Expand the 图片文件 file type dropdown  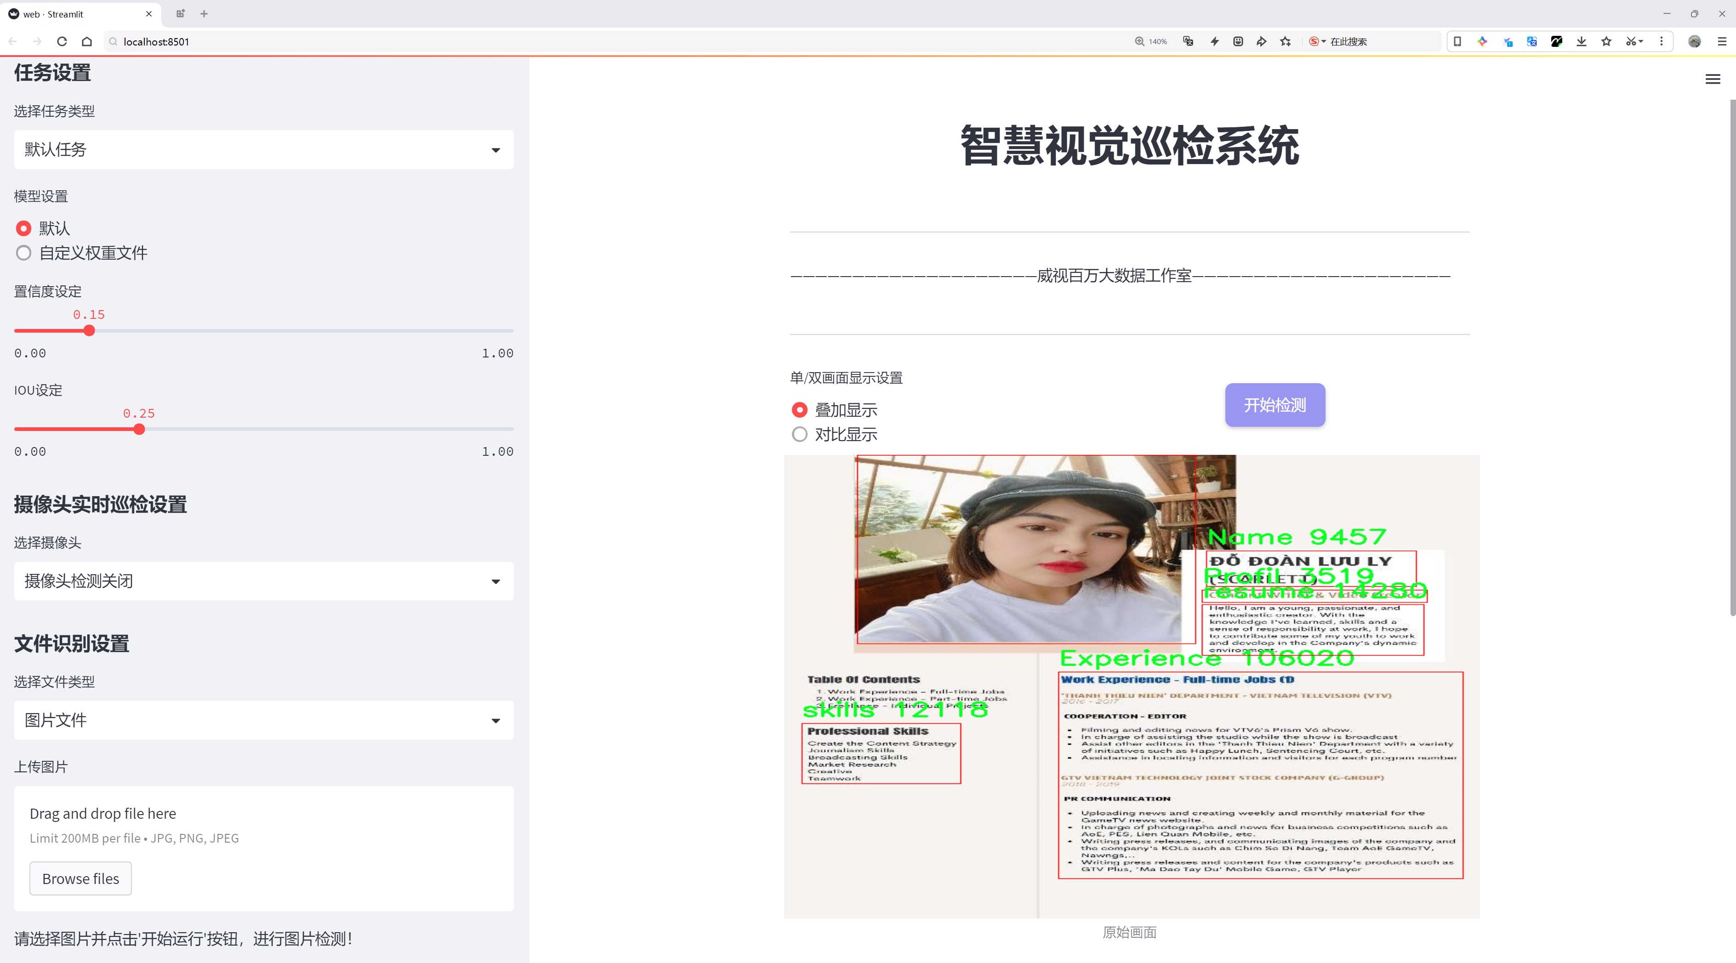point(263,720)
